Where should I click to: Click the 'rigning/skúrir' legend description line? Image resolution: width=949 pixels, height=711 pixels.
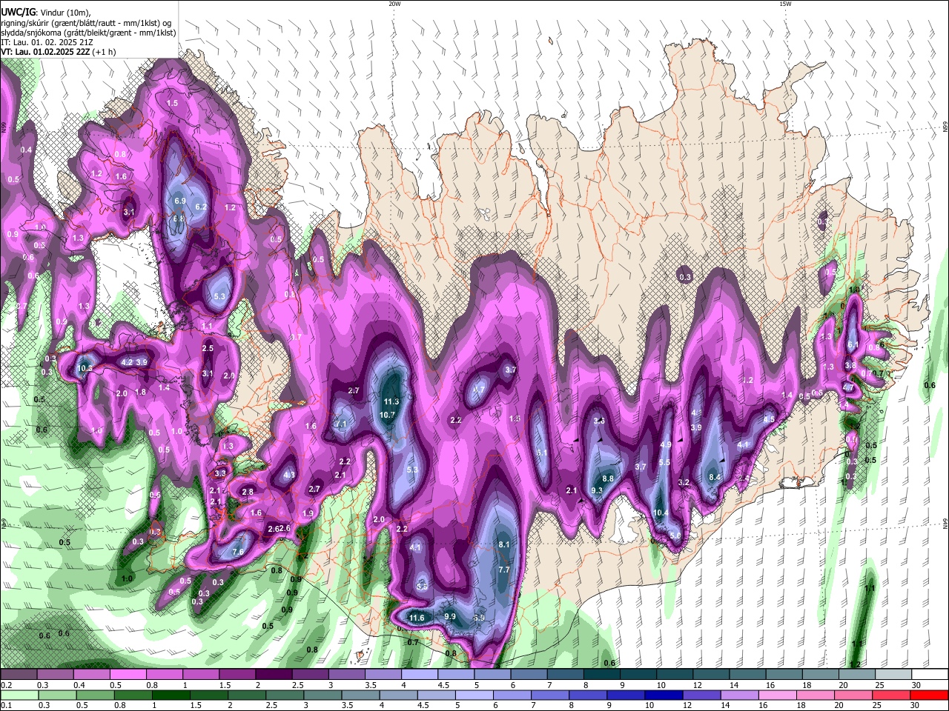click(86, 23)
